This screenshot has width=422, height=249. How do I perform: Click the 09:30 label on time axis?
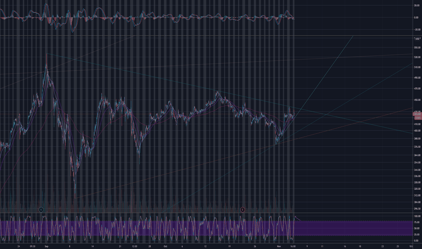click(x=32, y=246)
